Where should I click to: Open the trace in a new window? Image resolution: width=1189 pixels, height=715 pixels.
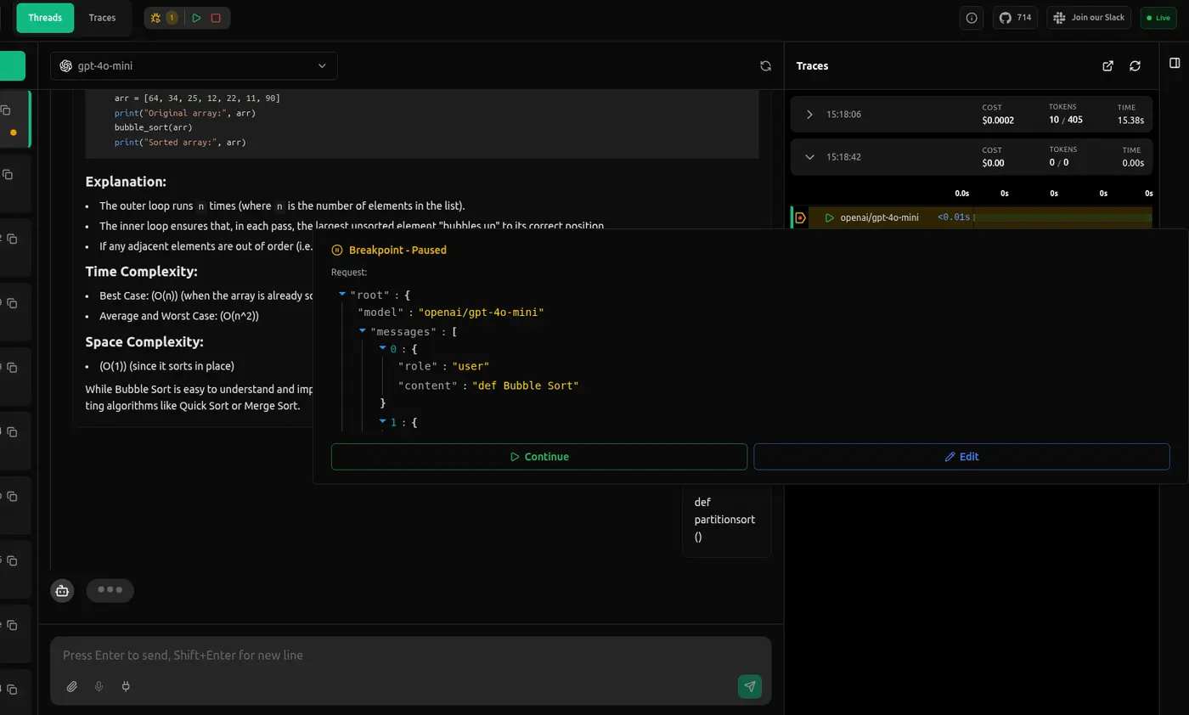coord(1107,65)
